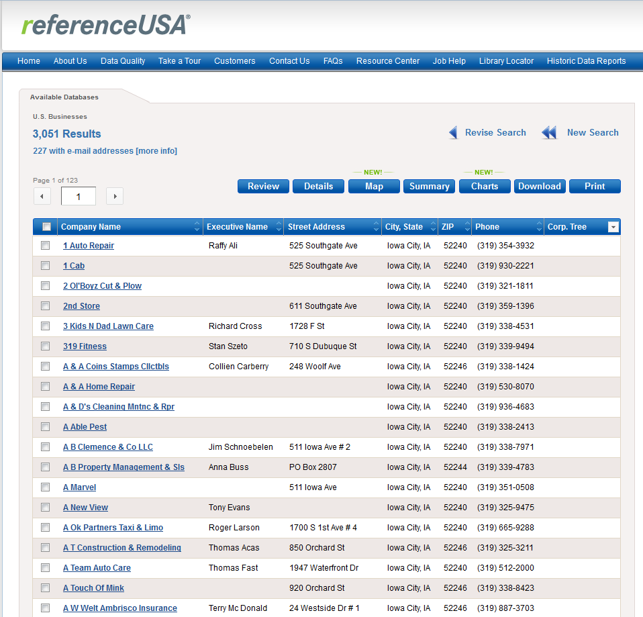Click the New Search double arrow icon
Image resolution: width=643 pixels, height=617 pixels.
(x=549, y=133)
